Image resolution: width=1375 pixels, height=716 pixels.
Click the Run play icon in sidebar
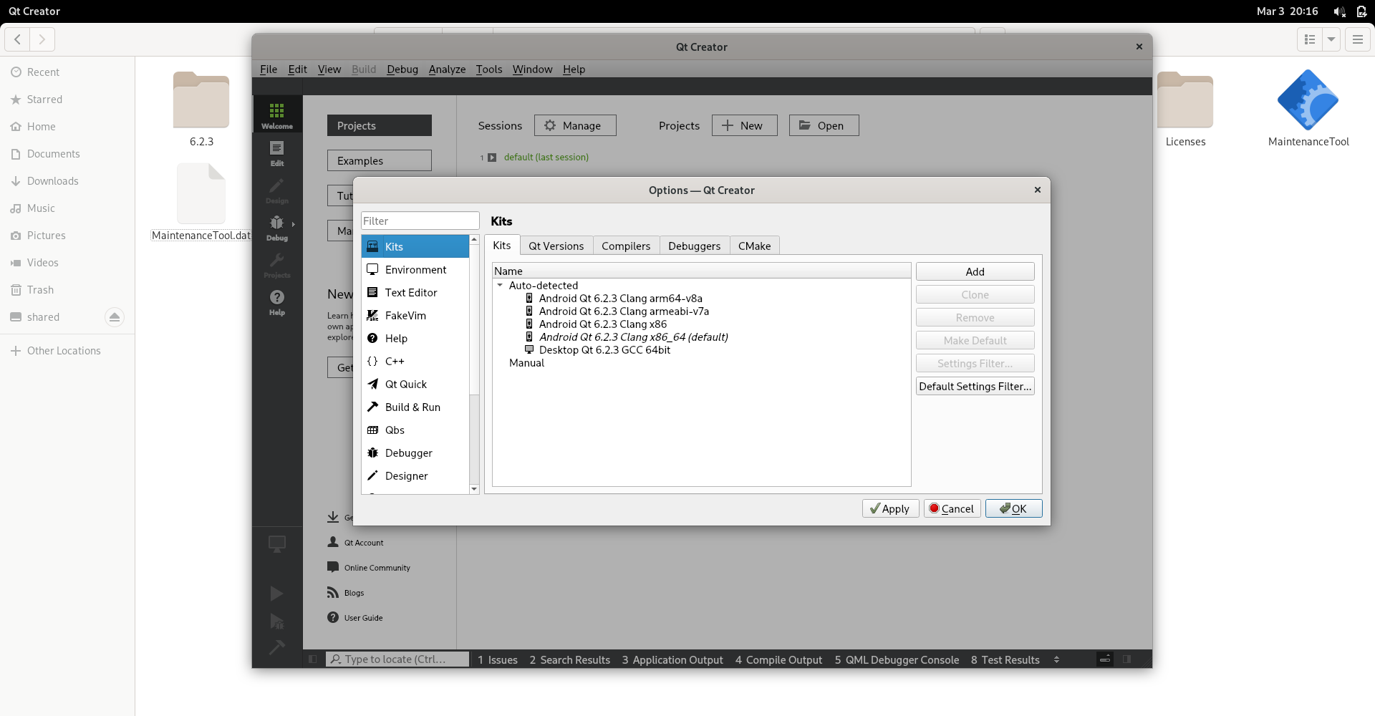point(276,593)
